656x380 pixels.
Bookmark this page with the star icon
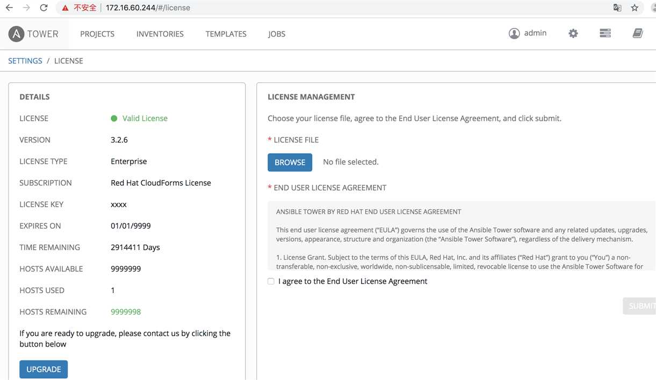[635, 8]
